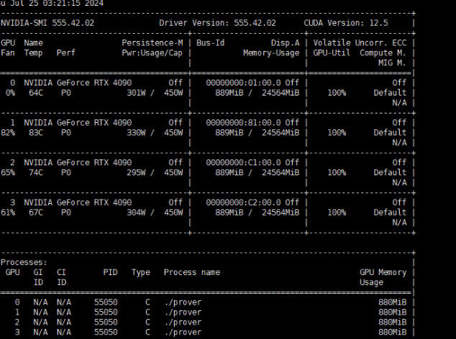456x339 pixels.
Task: Click the 'Type' column header
Action: tap(141, 272)
